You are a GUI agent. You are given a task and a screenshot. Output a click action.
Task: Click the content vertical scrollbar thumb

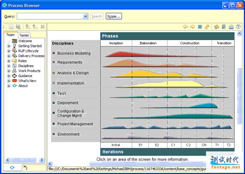[239, 96]
